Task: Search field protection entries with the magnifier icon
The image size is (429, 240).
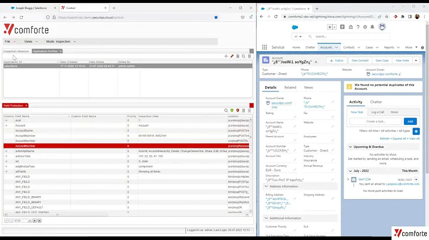Action: (x=226, y=110)
